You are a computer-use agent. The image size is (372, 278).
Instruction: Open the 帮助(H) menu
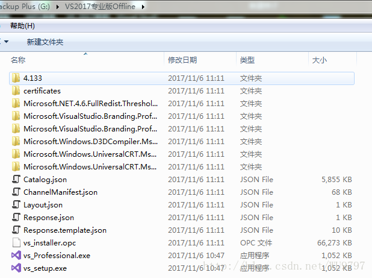22,26
